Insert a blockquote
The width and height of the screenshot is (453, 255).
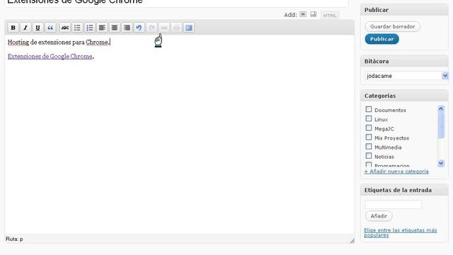[50, 28]
